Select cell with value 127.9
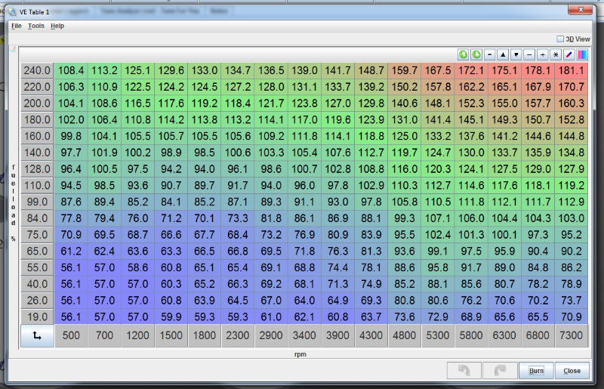Viewport: 604px width, 389px height. (572, 169)
